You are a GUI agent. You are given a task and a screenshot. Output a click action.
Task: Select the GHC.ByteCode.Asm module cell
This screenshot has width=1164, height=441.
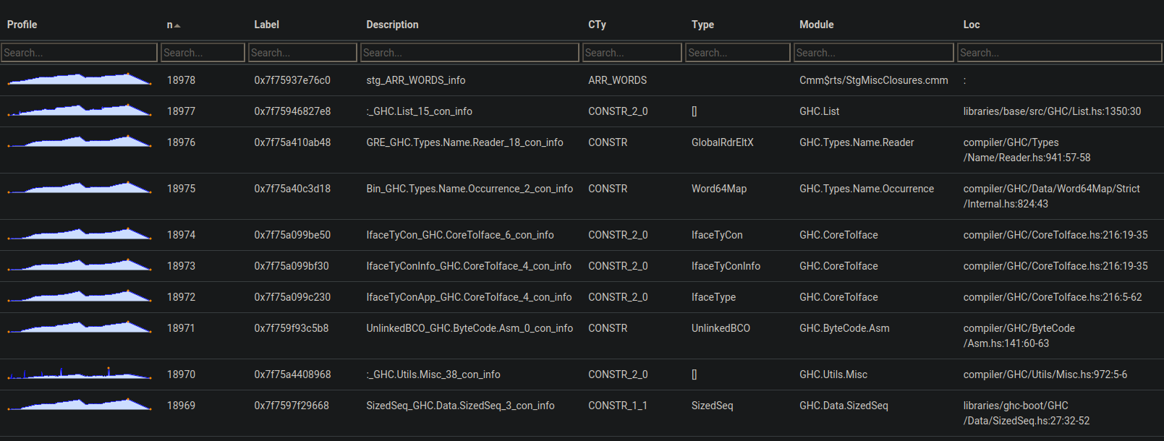click(844, 328)
